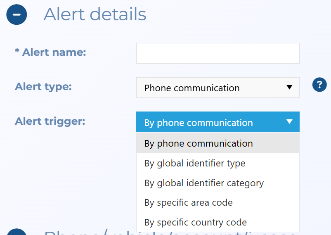The image size is (331, 235).
Task: Click the help question mark icon
Action: (319, 85)
